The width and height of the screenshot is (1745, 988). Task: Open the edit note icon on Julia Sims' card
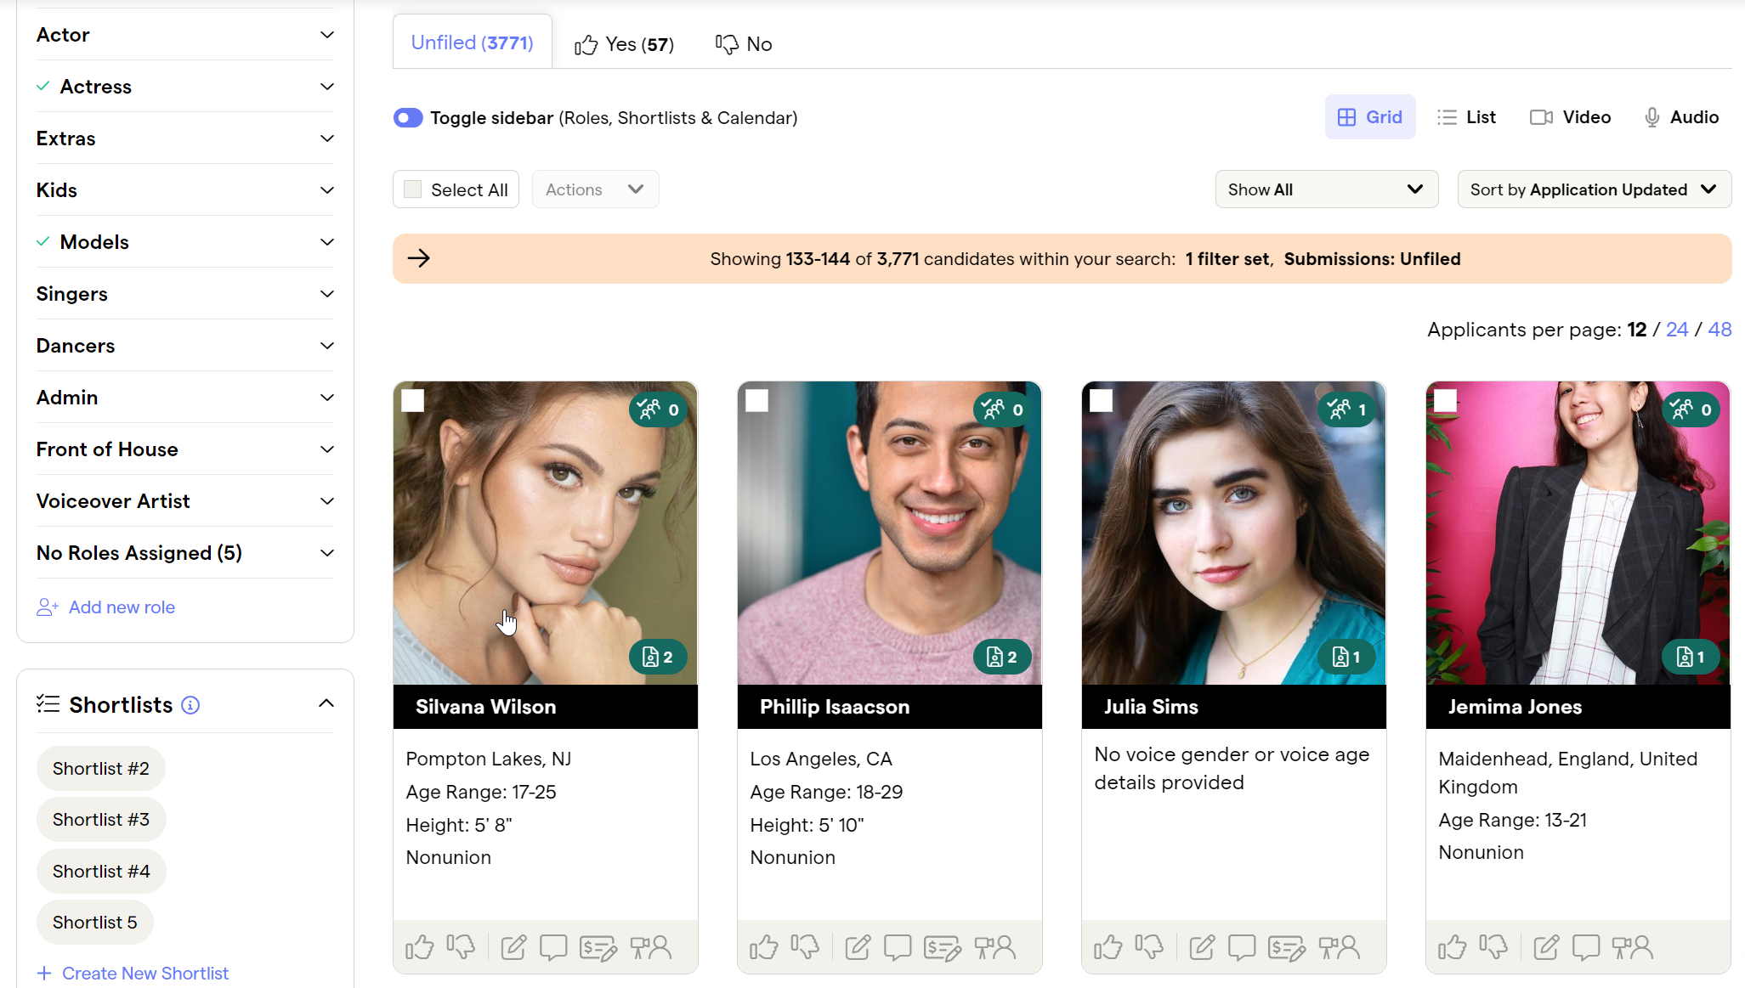[1201, 947]
